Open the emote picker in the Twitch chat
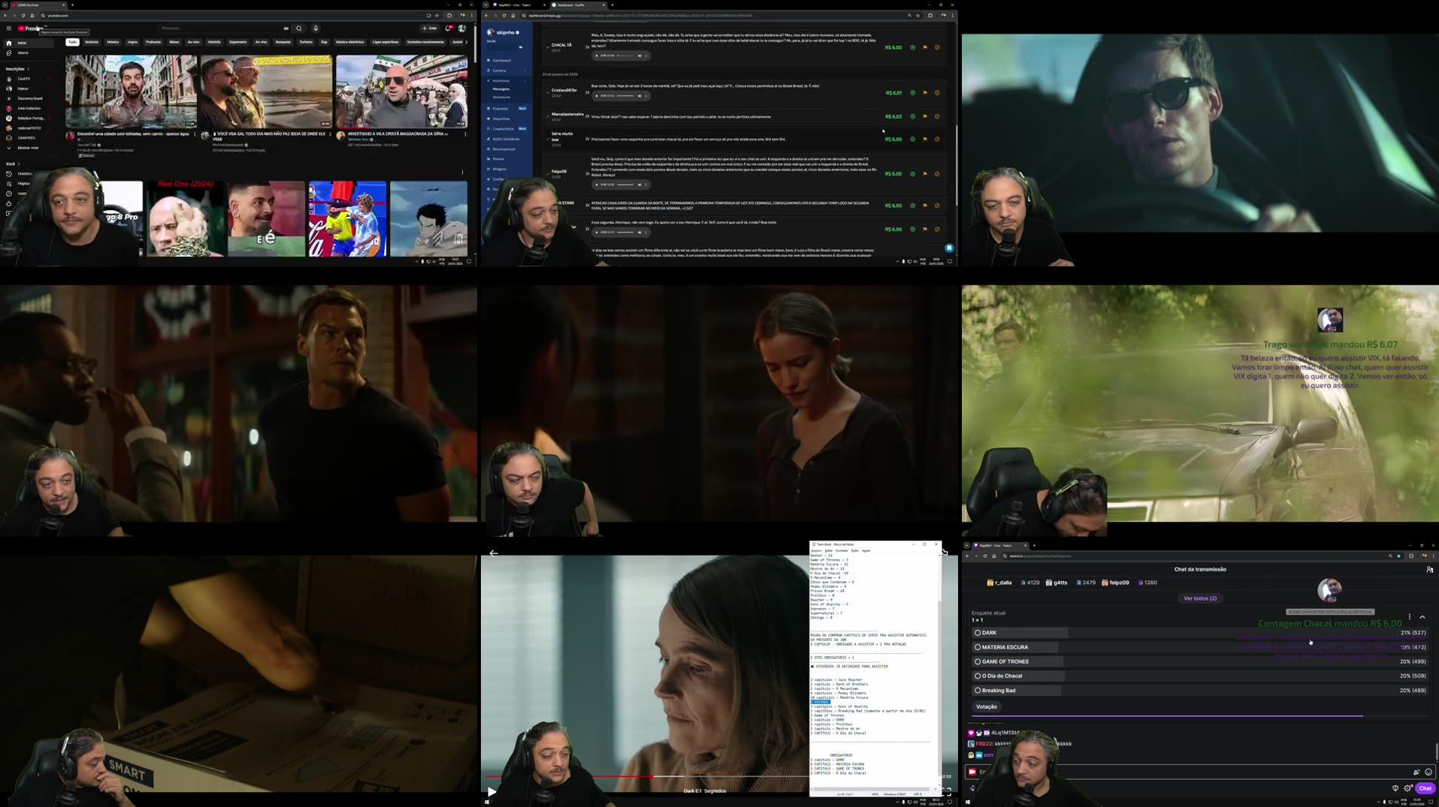Image resolution: width=1439 pixels, height=807 pixels. click(1428, 772)
